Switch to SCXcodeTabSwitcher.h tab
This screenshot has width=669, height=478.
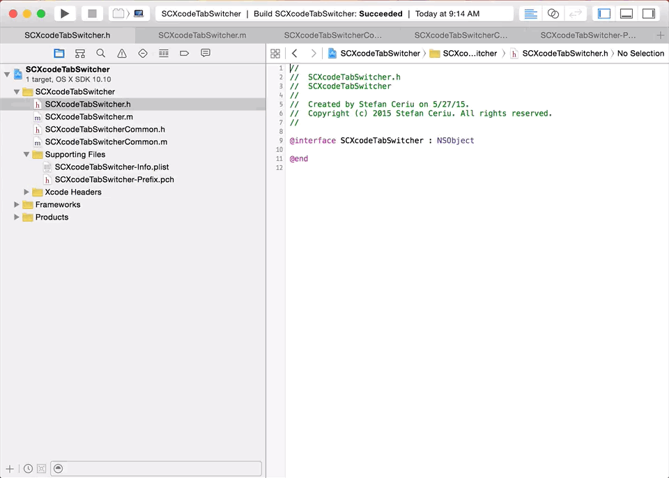click(68, 35)
